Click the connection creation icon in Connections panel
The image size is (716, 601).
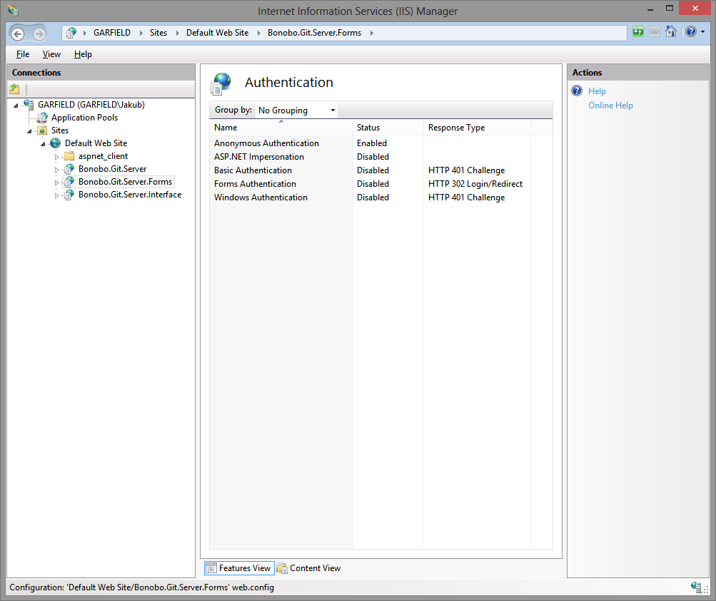point(14,88)
